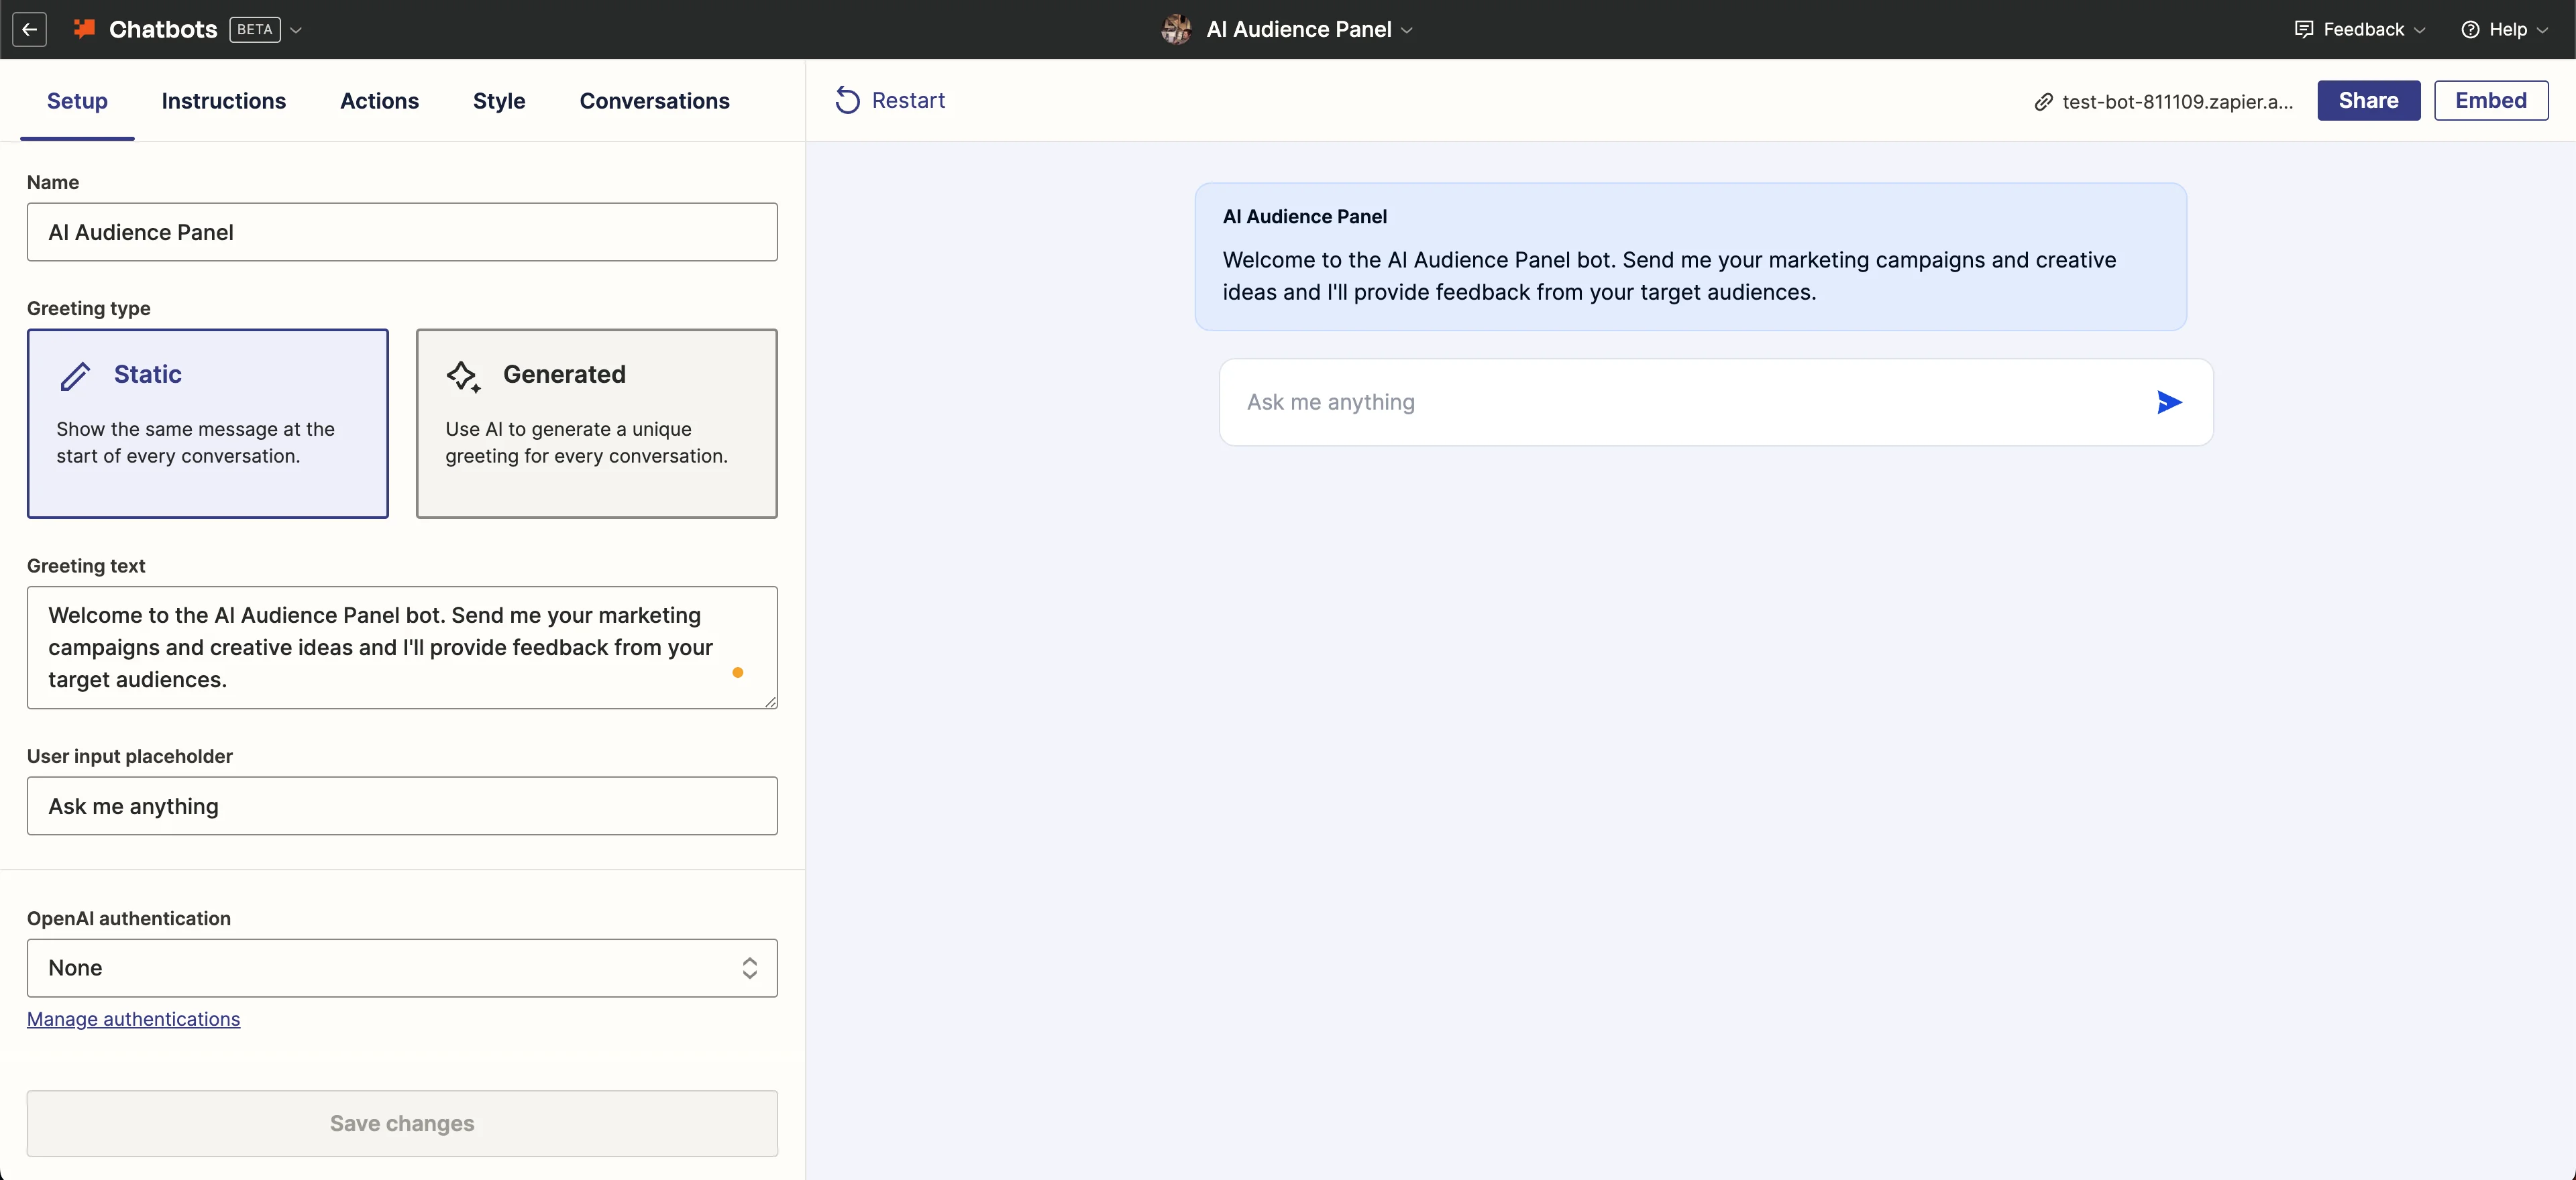Switch to the Instructions tab
Image resolution: width=2576 pixels, height=1180 pixels.
click(x=223, y=101)
